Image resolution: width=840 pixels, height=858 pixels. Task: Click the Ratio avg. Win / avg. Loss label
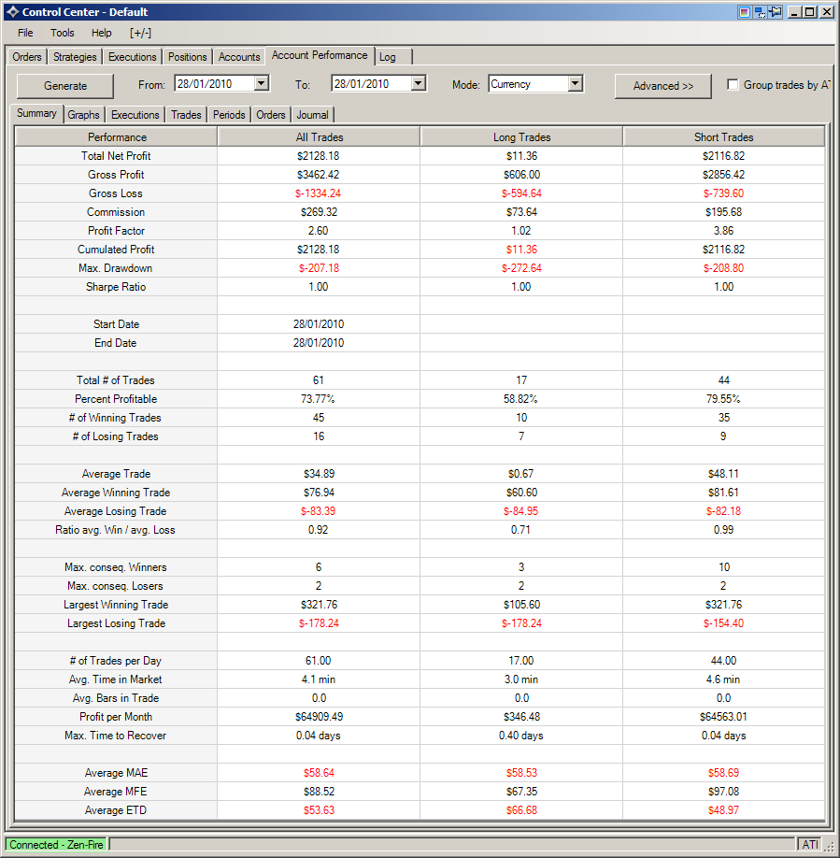pos(115,530)
